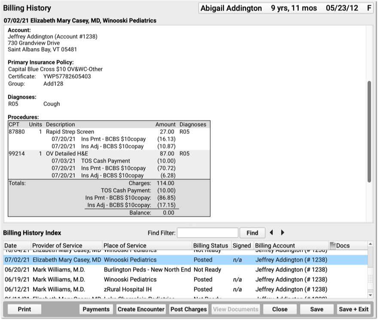Click group value Add128
Image resolution: width=378 pixels, height=320 pixels.
(53, 84)
